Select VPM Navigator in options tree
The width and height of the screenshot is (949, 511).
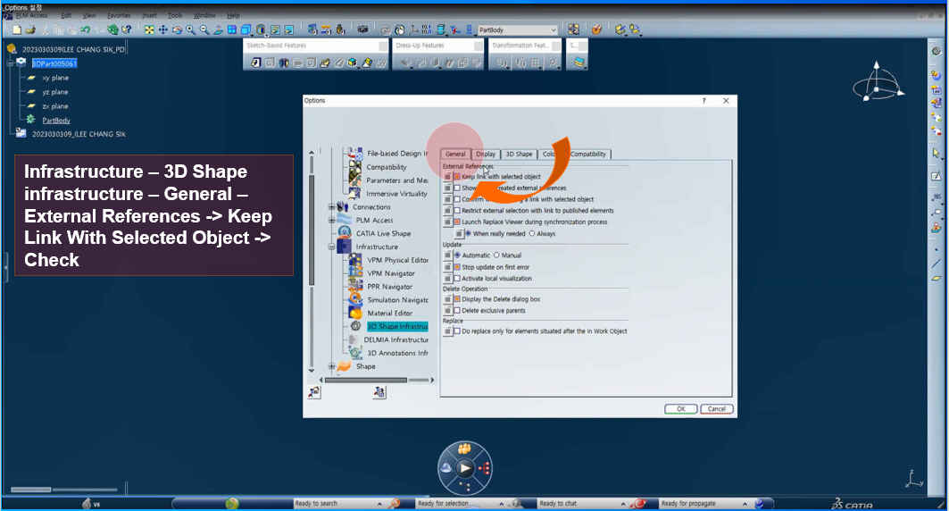point(390,273)
